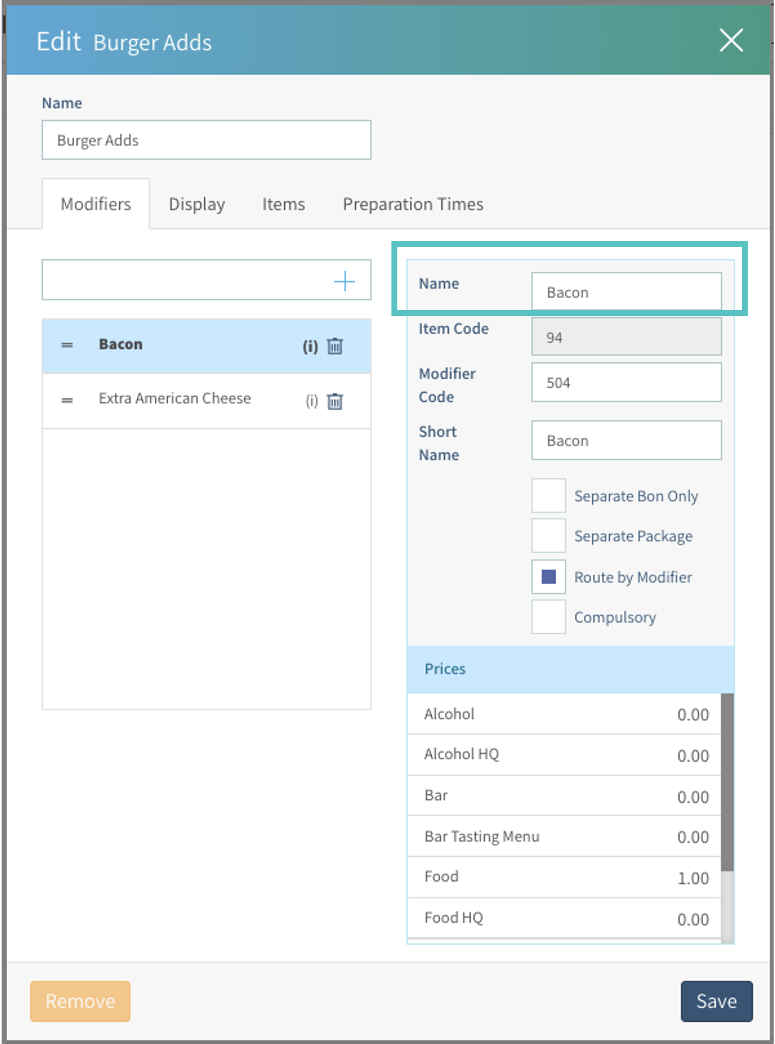Delete the Bacon modifier with trash icon
Image resolution: width=775 pixels, height=1044 pixels.
click(x=335, y=346)
